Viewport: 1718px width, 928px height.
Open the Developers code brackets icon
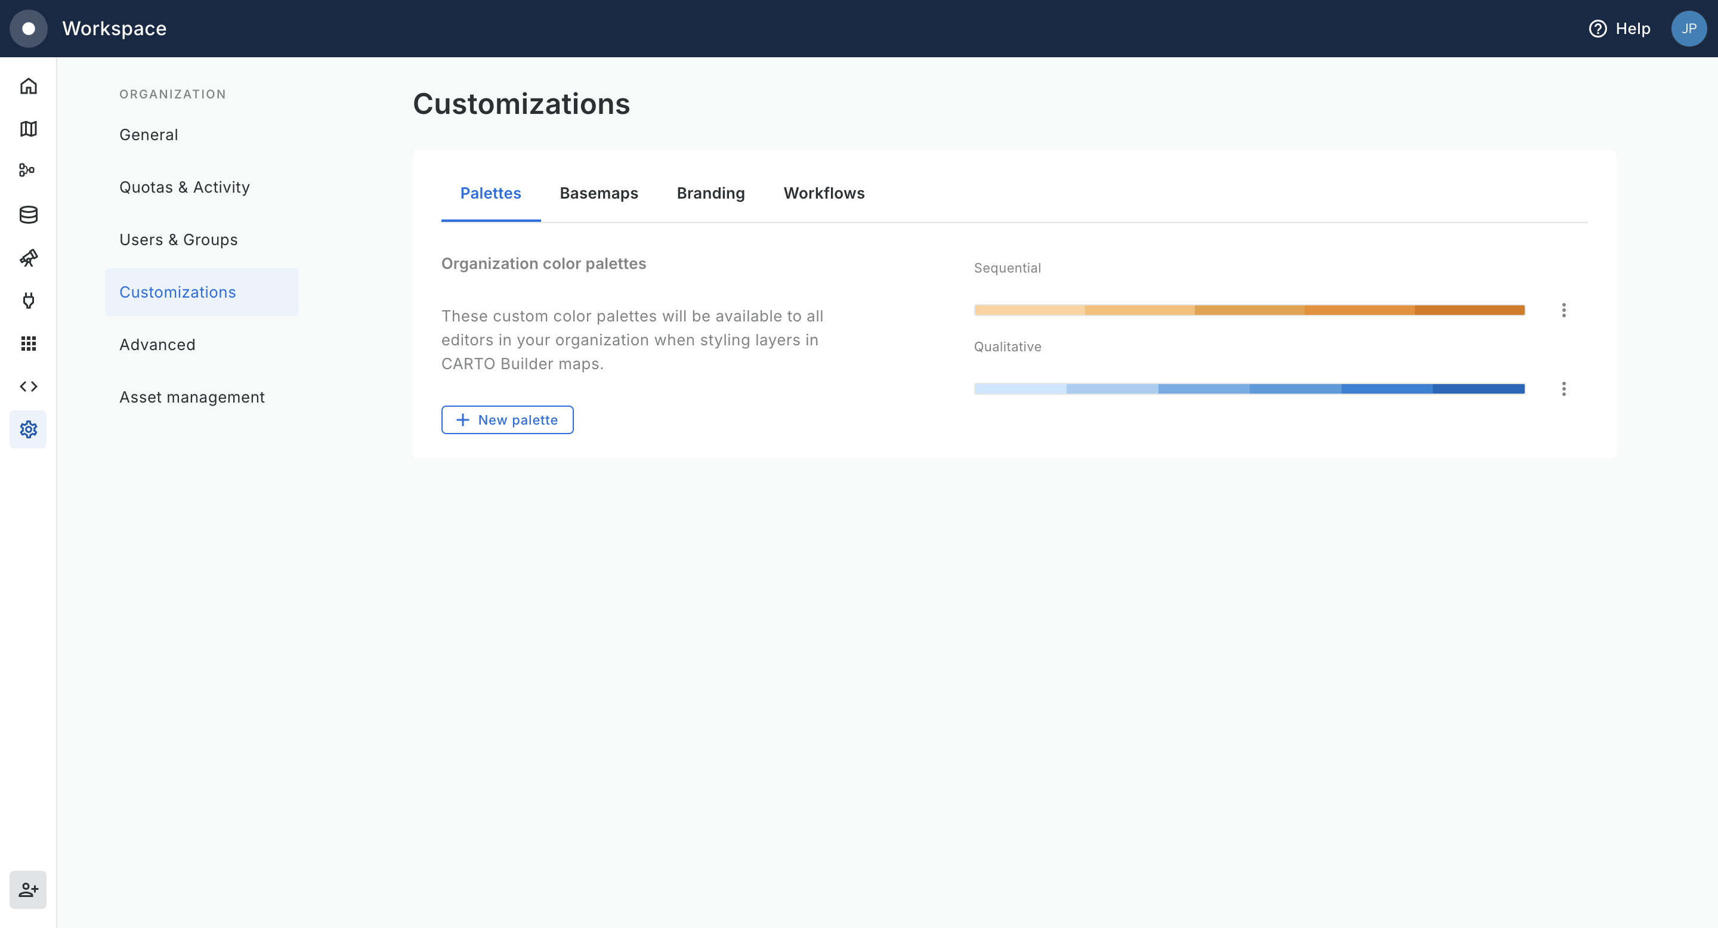click(x=28, y=386)
